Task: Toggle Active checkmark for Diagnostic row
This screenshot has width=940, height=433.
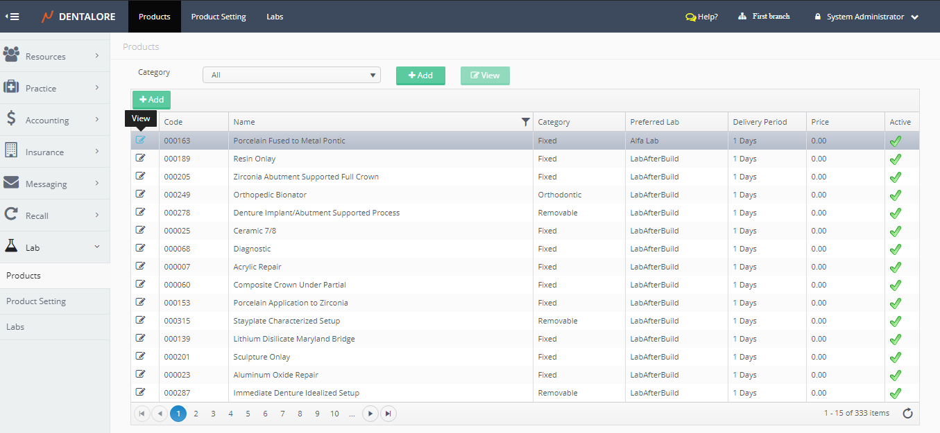Action: (x=896, y=249)
